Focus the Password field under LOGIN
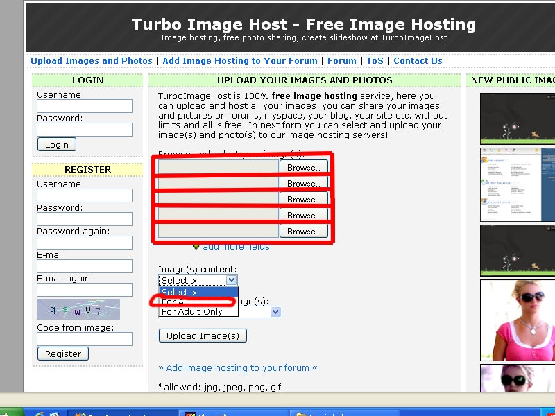555x416 pixels. (85, 130)
